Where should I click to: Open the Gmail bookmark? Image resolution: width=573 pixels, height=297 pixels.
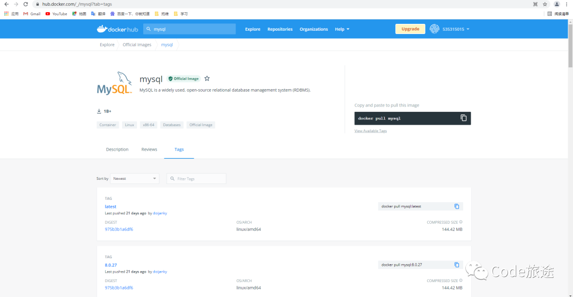click(x=32, y=14)
